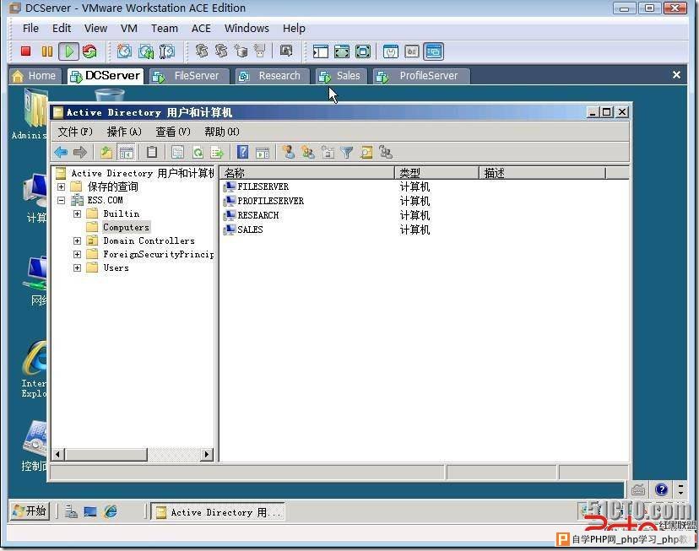The height and width of the screenshot is (551, 699).
Task: Collapse the ESS.COM domain node
Action: tap(61, 201)
